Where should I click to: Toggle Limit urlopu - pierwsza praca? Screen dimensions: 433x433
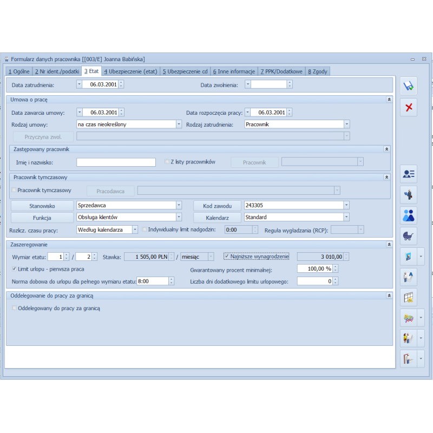(15, 269)
